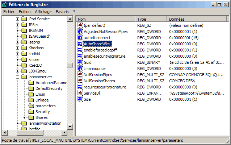Expand the isapnp key
This screenshot has height=145, width=231.
pyautogui.click(x=17, y=42)
